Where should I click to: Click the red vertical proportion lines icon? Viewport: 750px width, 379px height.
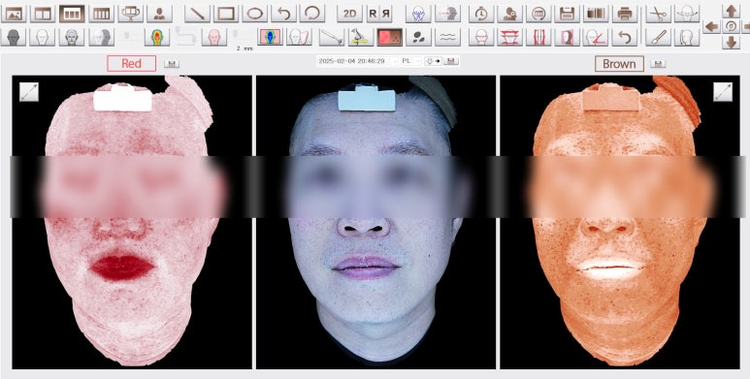(538, 37)
